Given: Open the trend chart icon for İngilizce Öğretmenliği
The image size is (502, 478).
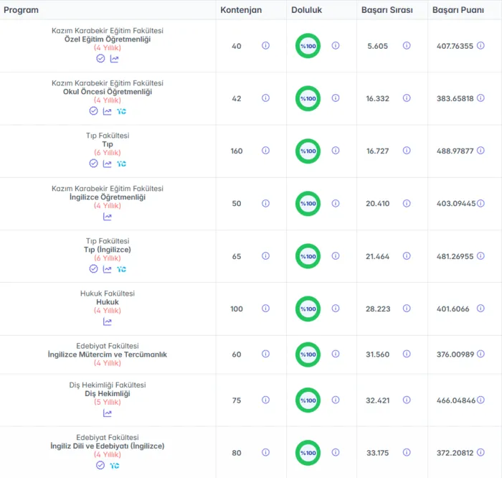Looking at the screenshot, I should [108, 217].
